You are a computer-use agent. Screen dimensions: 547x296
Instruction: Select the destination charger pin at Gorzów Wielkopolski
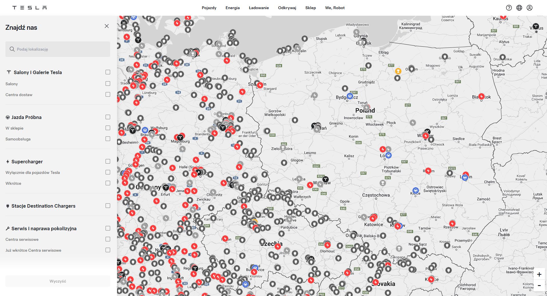pyautogui.click(x=295, y=120)
